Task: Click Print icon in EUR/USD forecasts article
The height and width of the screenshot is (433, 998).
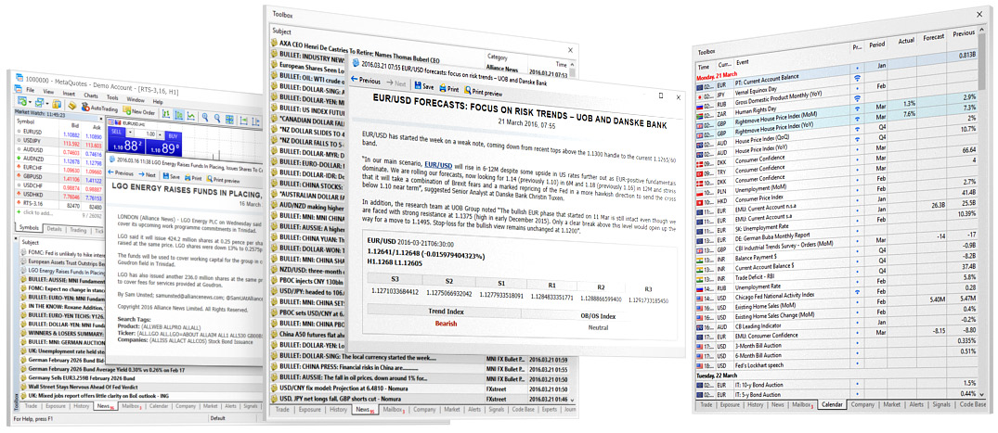Action: [x=449, y=88]
